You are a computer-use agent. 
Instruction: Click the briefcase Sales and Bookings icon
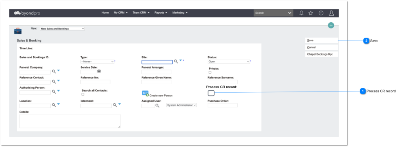pos(18,31)
